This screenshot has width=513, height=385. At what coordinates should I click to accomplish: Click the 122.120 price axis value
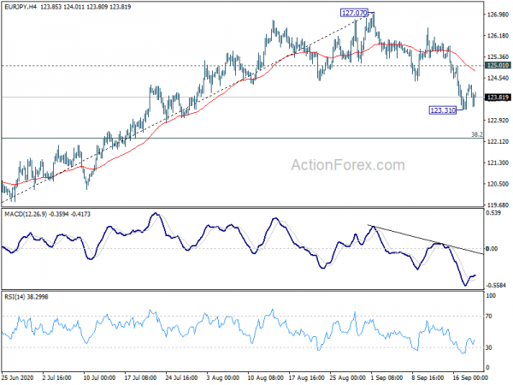[498, 142]
